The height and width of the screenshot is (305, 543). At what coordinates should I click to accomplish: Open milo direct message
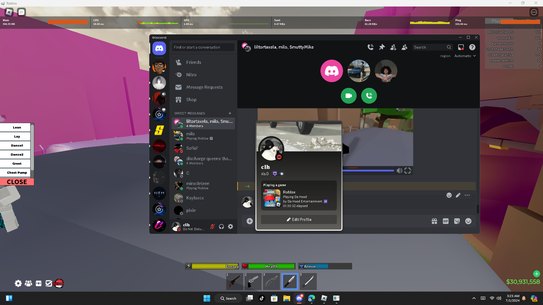tap(203, 136)
